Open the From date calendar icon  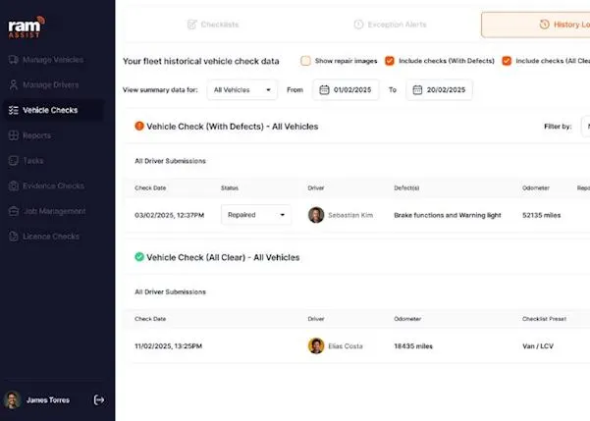324,90
